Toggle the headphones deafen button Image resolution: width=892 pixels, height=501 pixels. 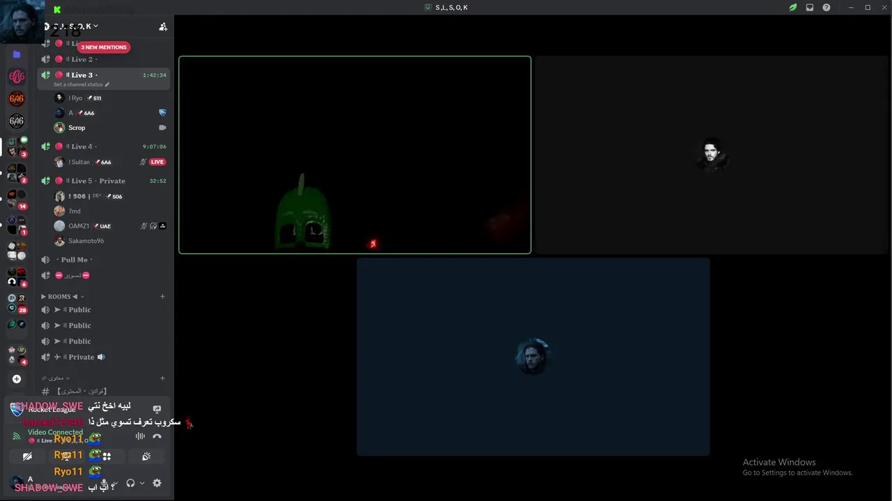[130, 483]
